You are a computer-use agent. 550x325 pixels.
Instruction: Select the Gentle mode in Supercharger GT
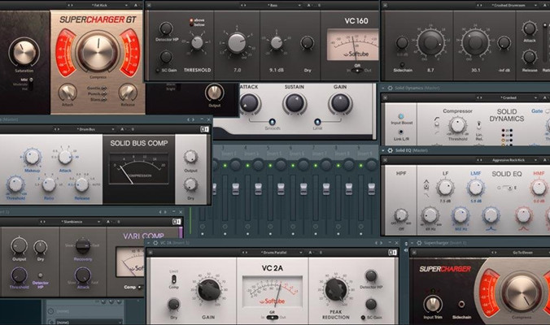tap(104, 89)
